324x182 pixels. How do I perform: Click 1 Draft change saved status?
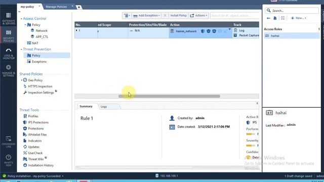pyautogui.click(x=298, y=176)
